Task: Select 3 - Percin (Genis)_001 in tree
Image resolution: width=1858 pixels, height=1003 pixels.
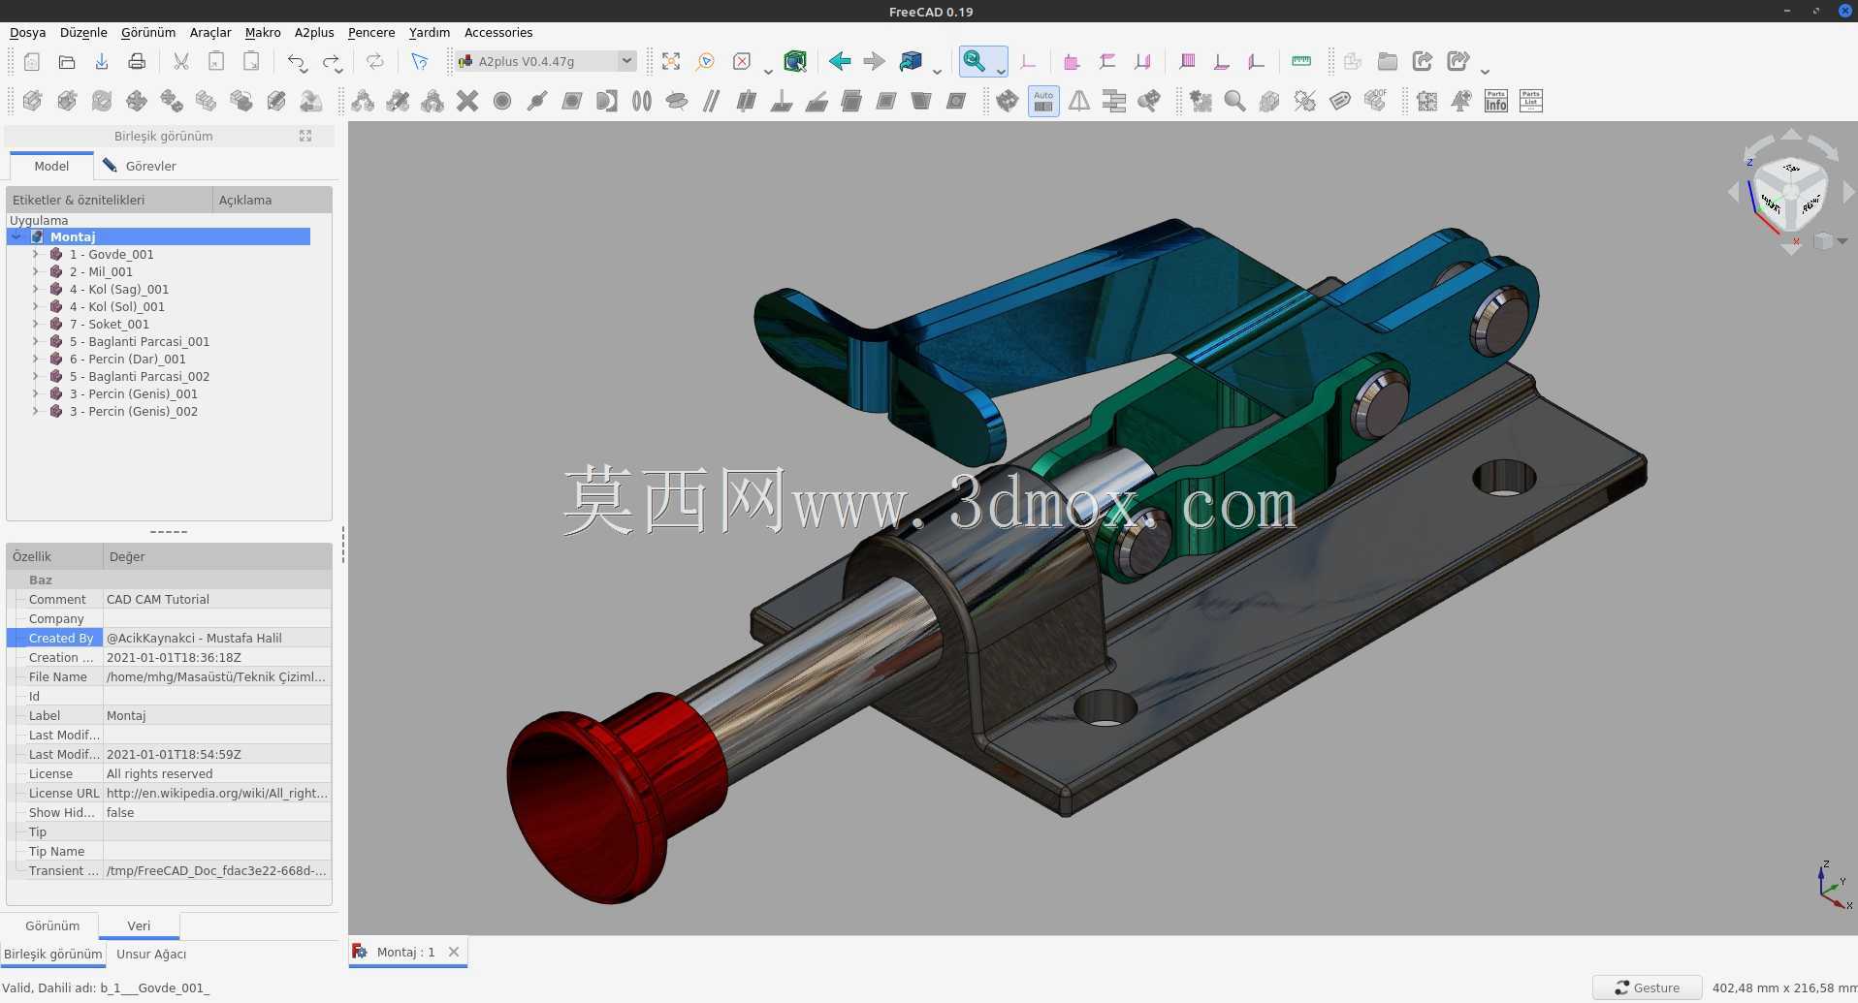Action: [x=134, y=393]
